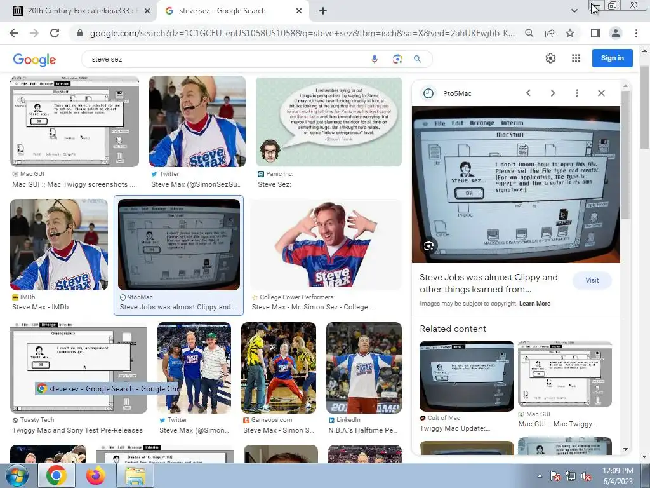650x488 pixels.
Task: Open Google quick settings gear
Action: coord(550,58)
